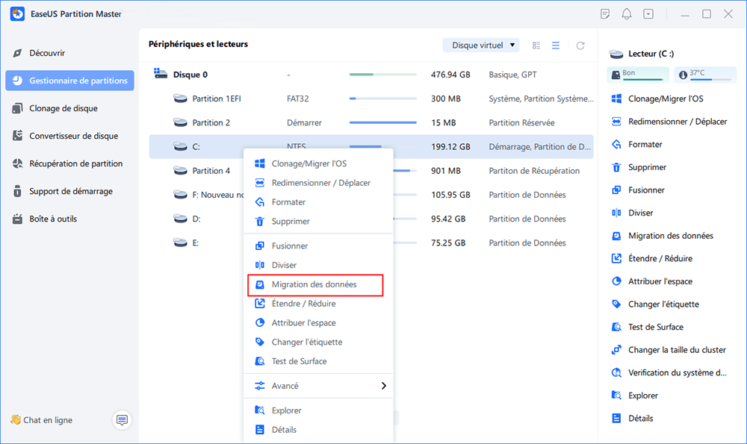Click the Test de Surface icon in right panel

[616, 327]
